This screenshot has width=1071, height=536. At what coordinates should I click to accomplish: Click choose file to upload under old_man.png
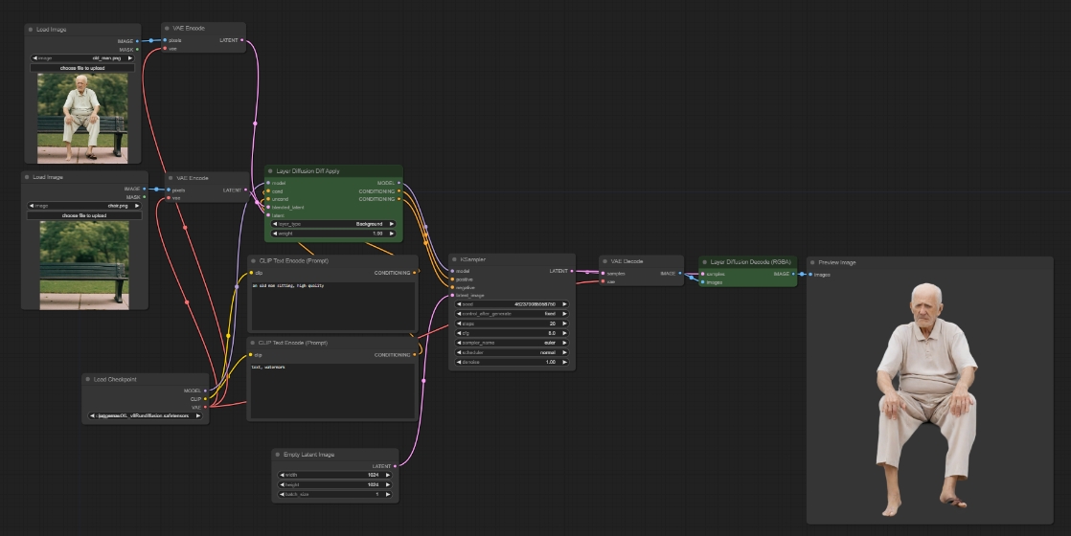[x=84, y=68]
